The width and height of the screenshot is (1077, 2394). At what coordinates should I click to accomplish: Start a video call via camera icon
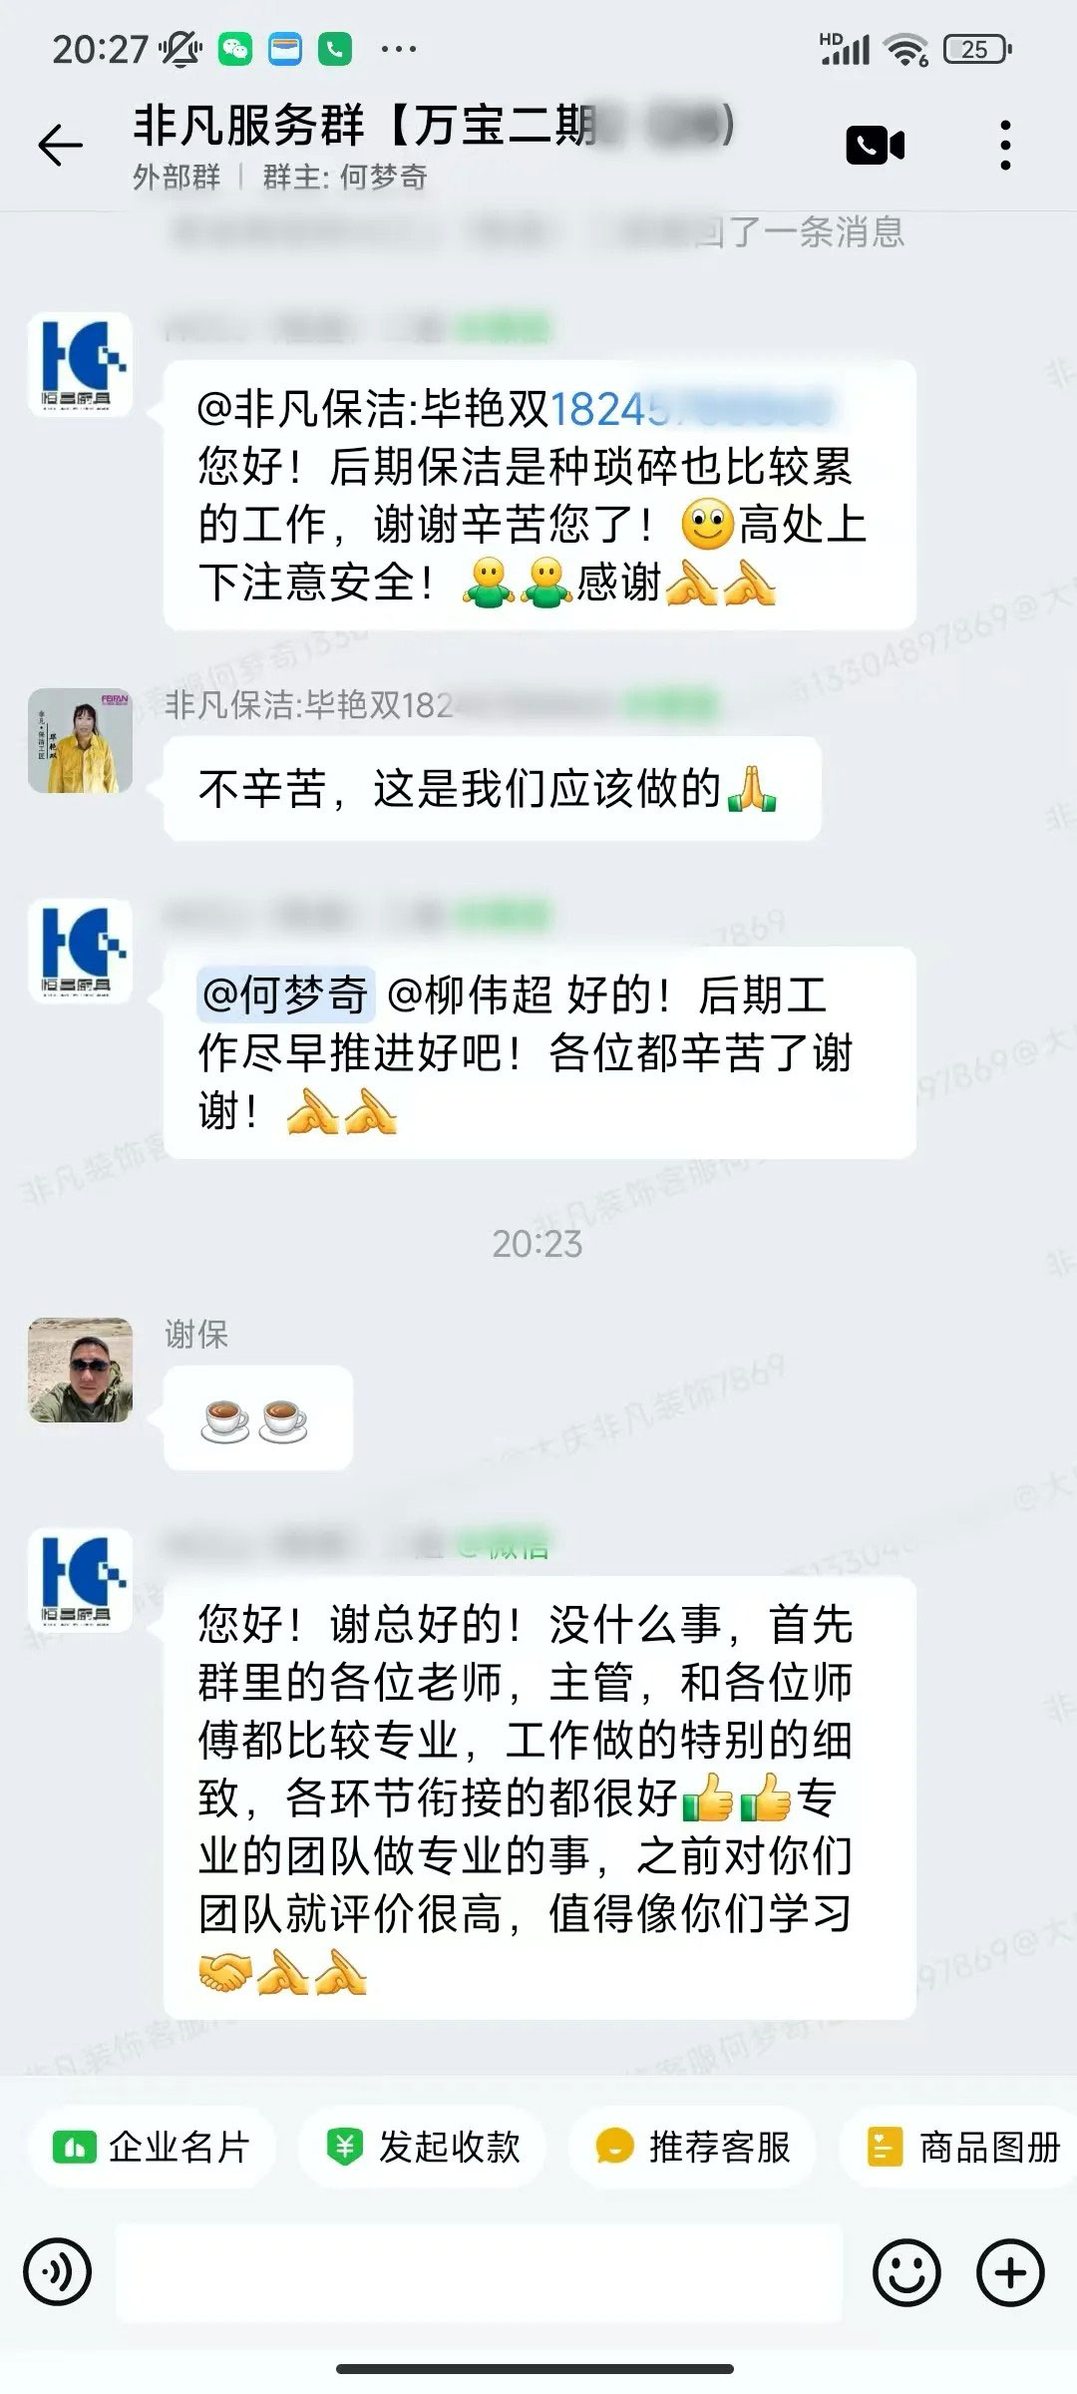click(875, 146)
